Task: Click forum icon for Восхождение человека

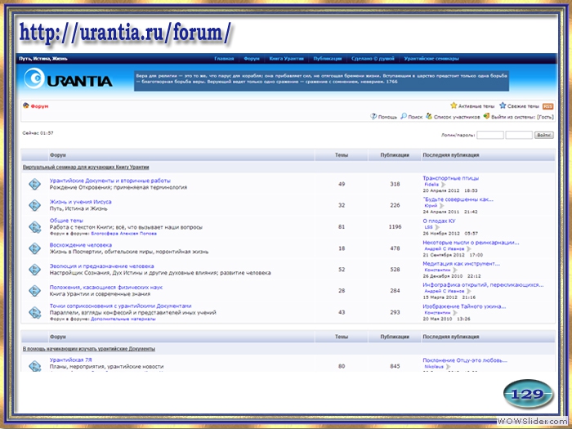Action: tap(34, 248)
